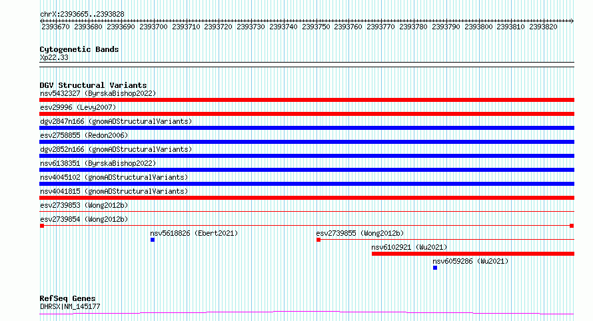Click the Xp22.33 cytogenetic band label
This screenshot has width=593, height=321.
54,57
